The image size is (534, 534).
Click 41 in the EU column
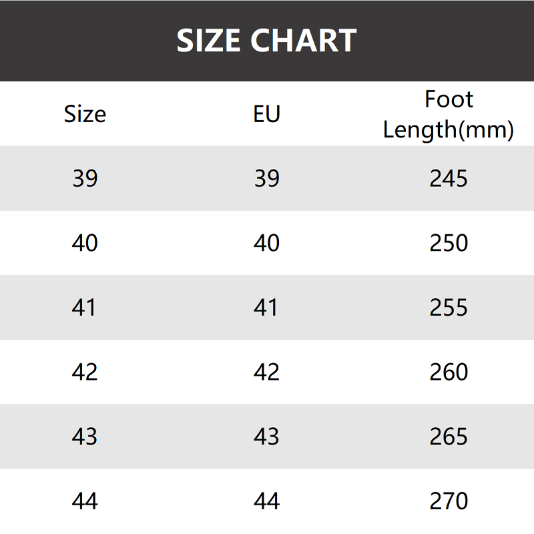266,307
